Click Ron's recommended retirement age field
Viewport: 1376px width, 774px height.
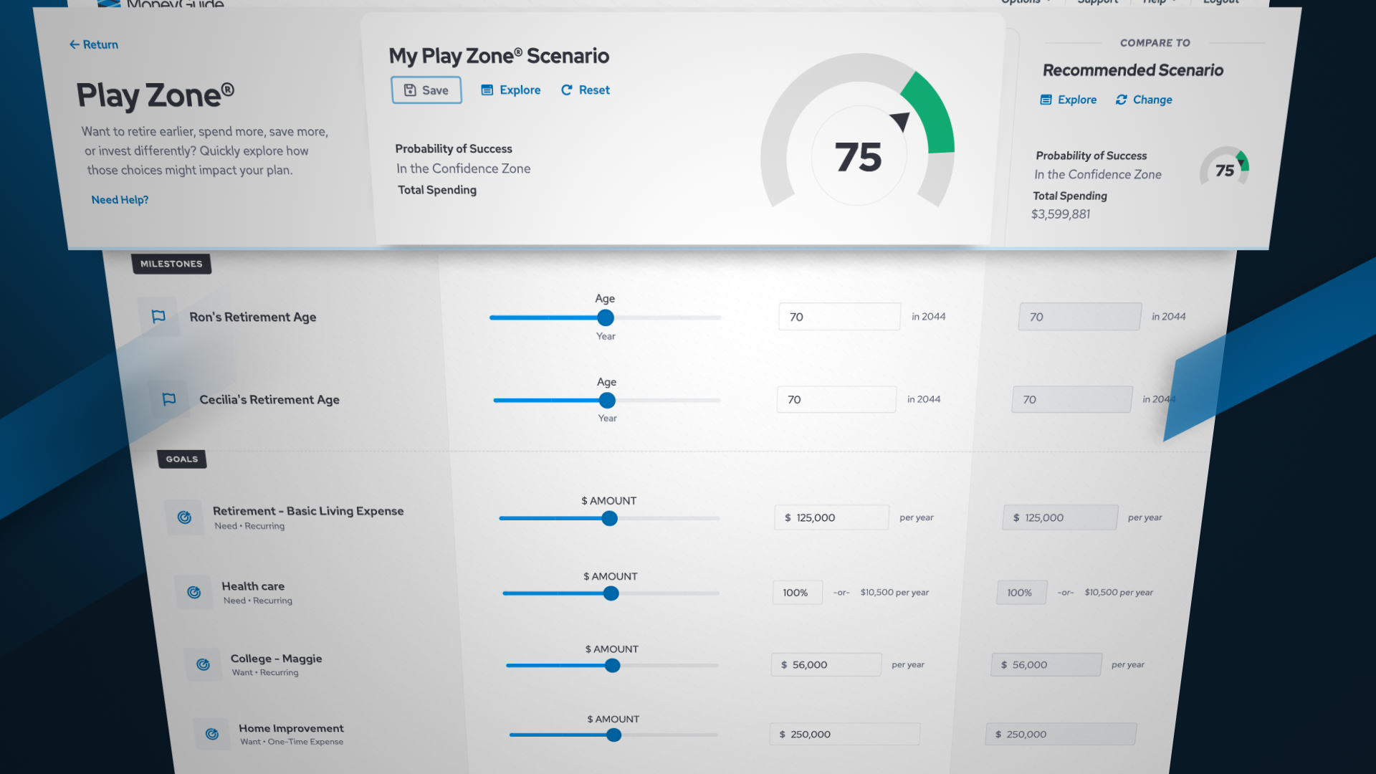tap(1080, 317)
